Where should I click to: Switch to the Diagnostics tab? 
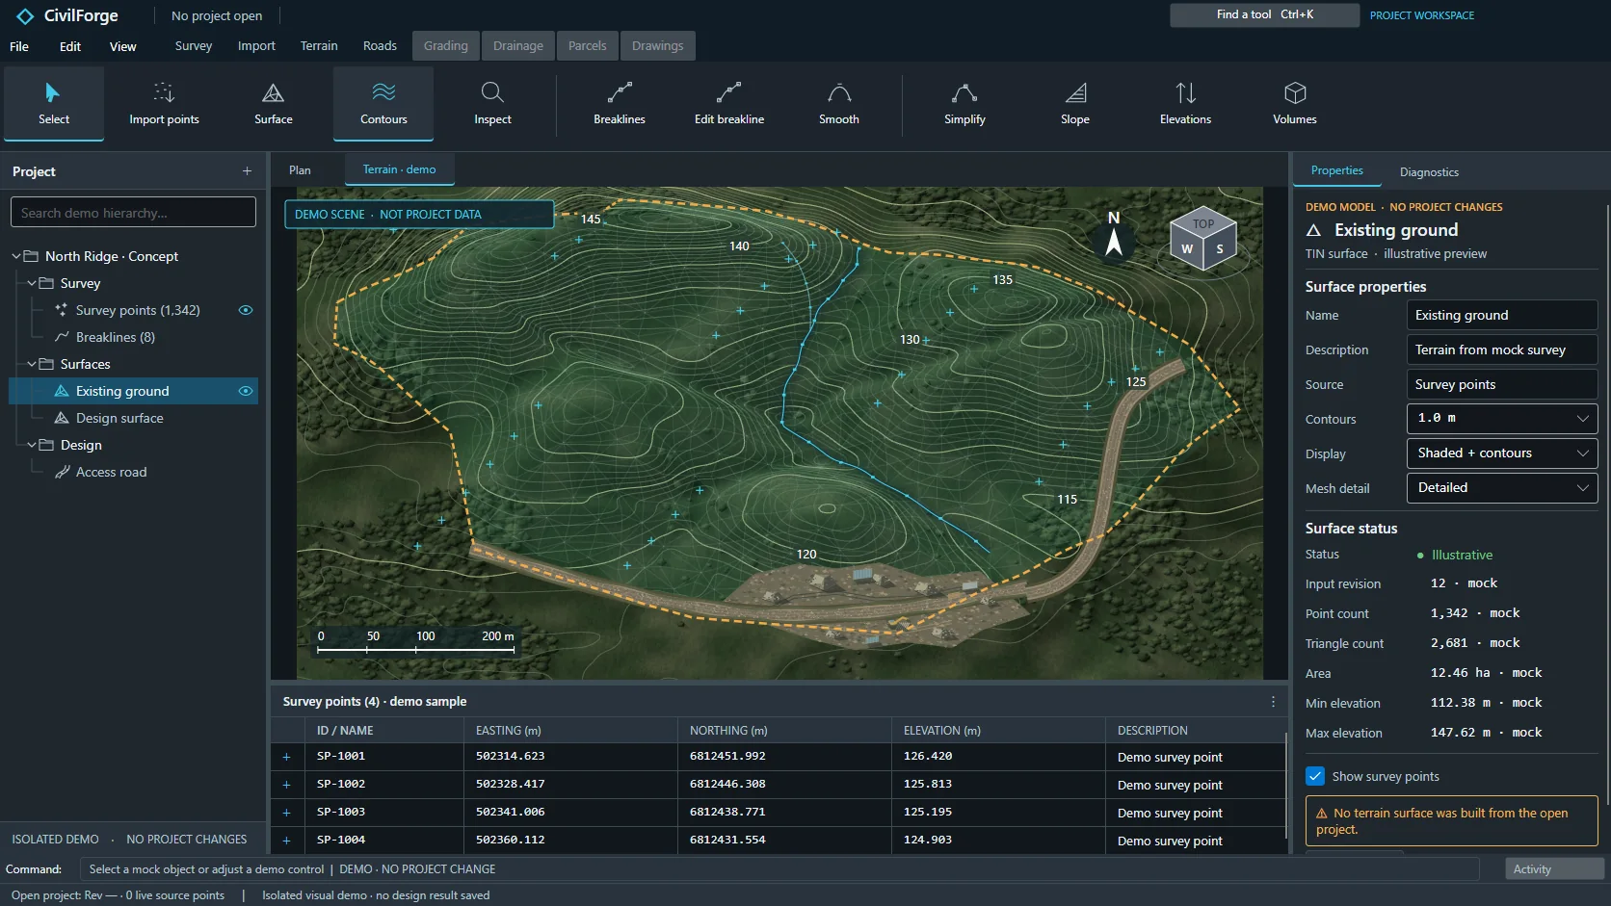point(1429,172)
